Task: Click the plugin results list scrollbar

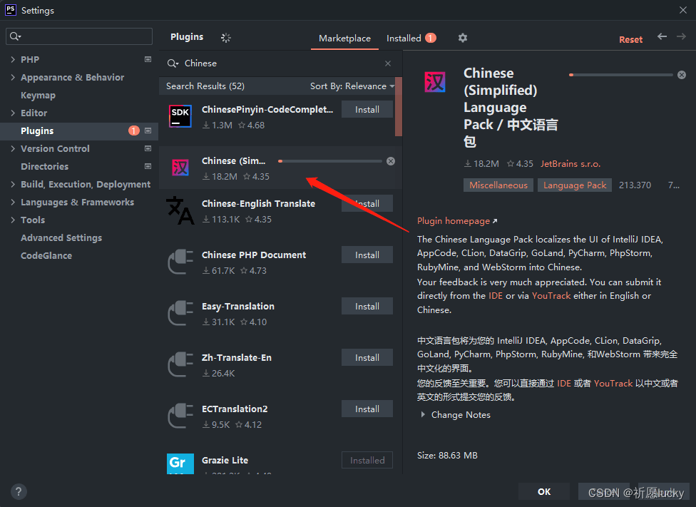Action: tap(399, 106)
